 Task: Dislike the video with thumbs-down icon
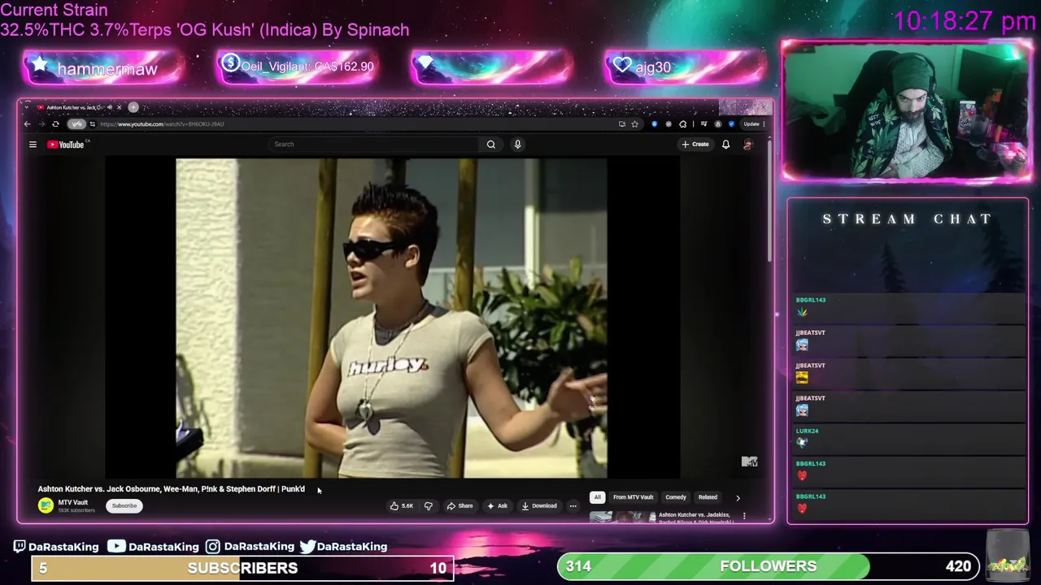pyautogui.click(x=429, y=506)
